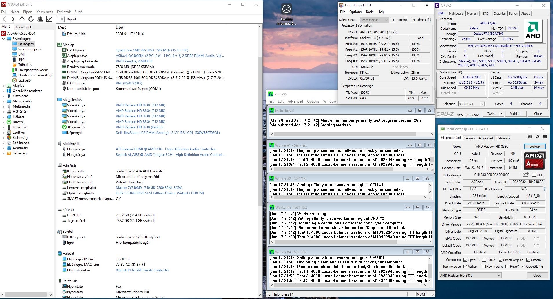Image resolution: width=553 pixels, height=299 pixels.
Task: Click the Lookup button in GPU-Z
Action: (534, 147)
